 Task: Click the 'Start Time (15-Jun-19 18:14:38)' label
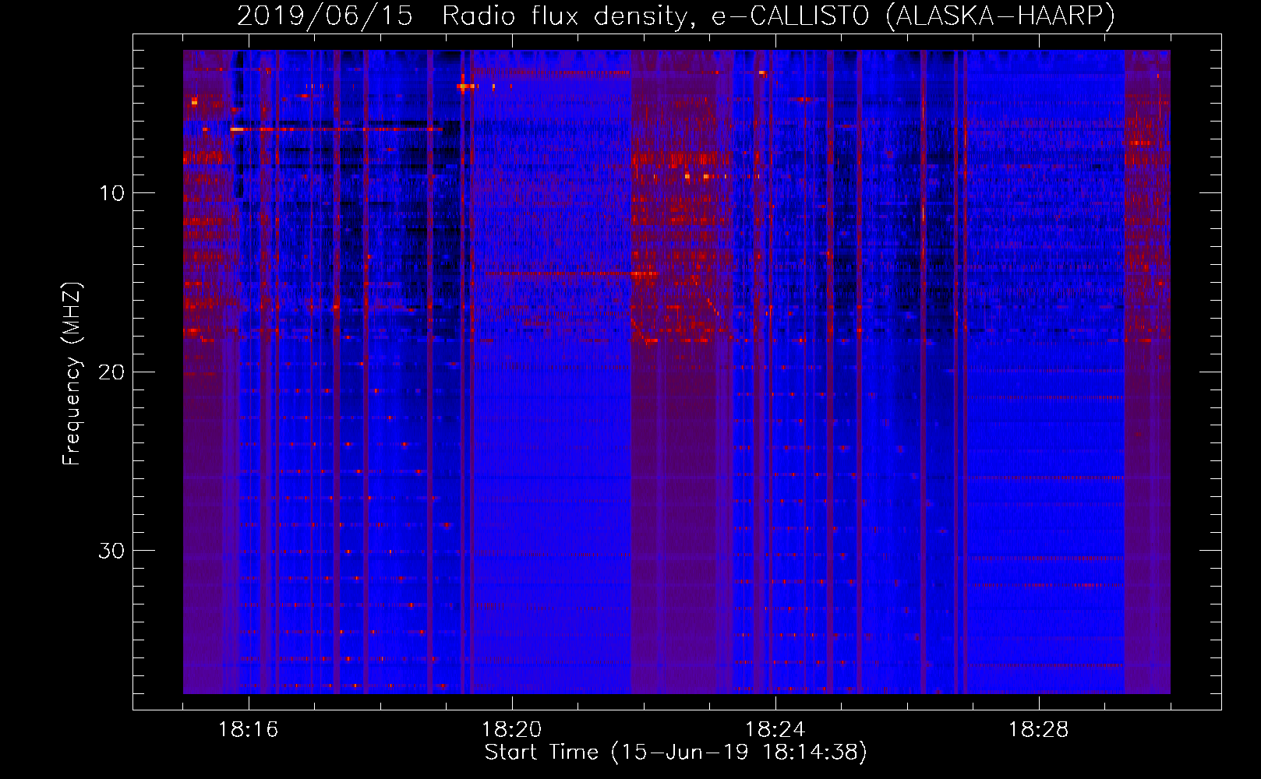[676, 753]
